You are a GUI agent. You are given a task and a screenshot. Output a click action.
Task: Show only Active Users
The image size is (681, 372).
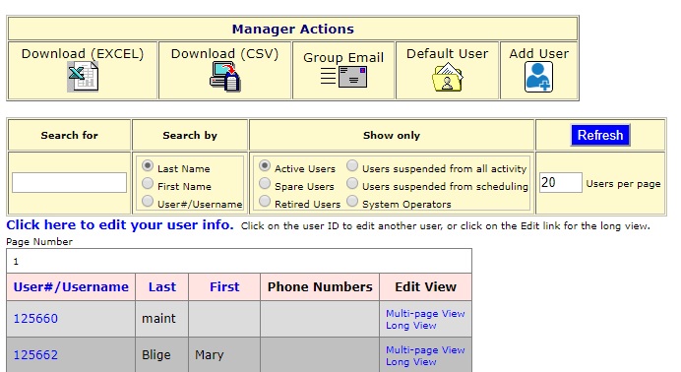pos(265,165)
